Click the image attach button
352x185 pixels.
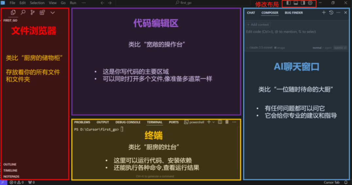pos(280,48)
